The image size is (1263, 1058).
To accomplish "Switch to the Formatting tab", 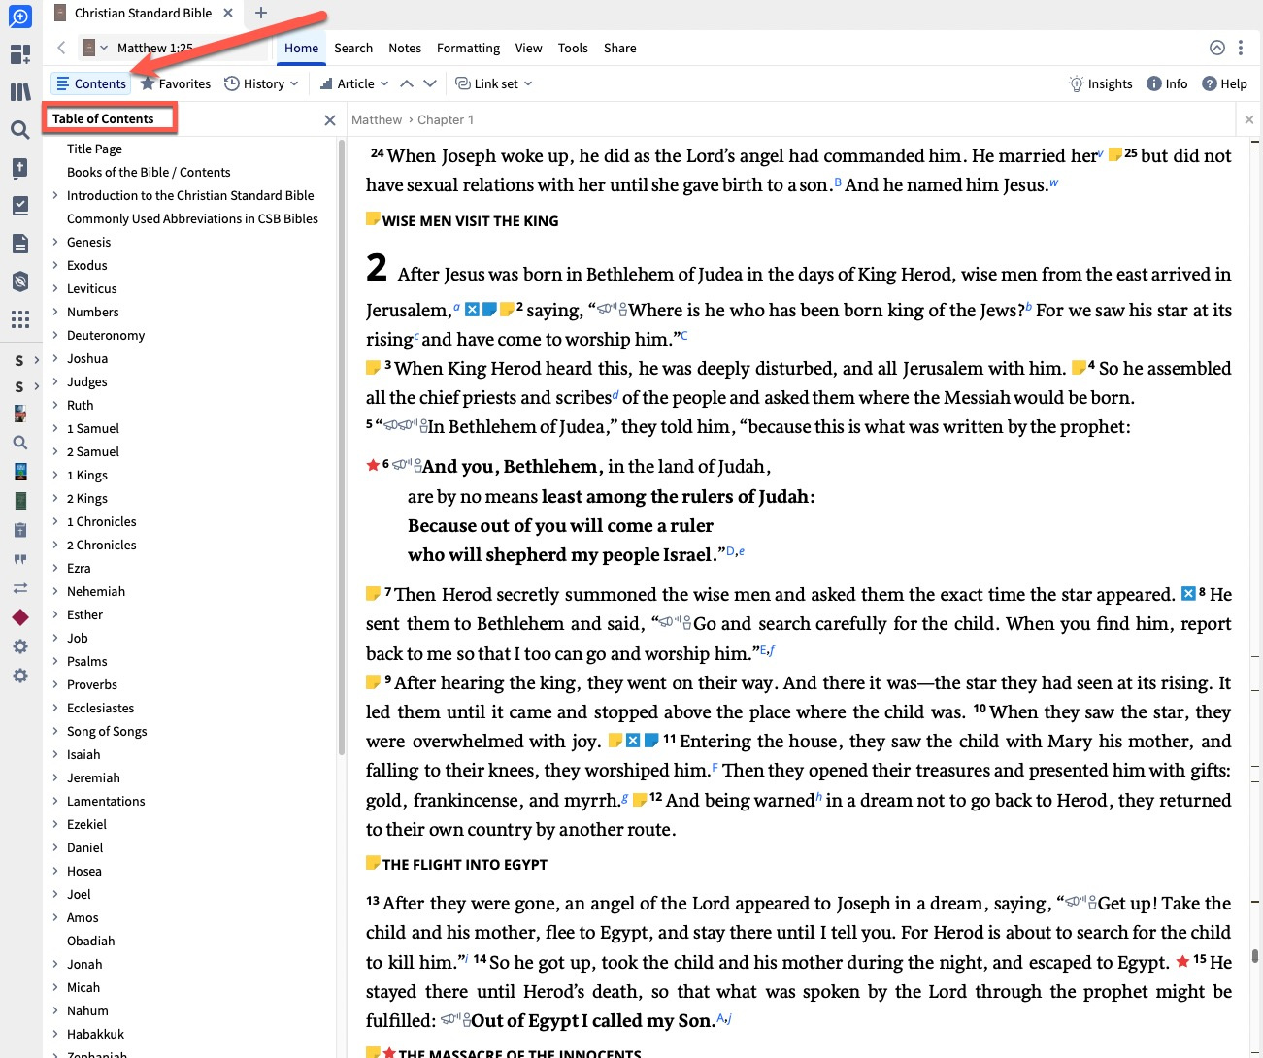I will coord(468,48).
